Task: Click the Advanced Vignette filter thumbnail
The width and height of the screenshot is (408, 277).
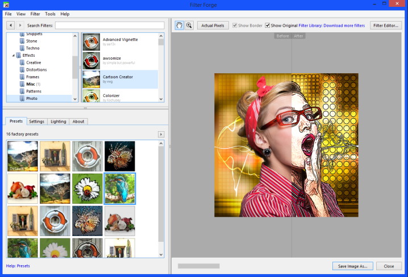Action: (x=91, y=42)
